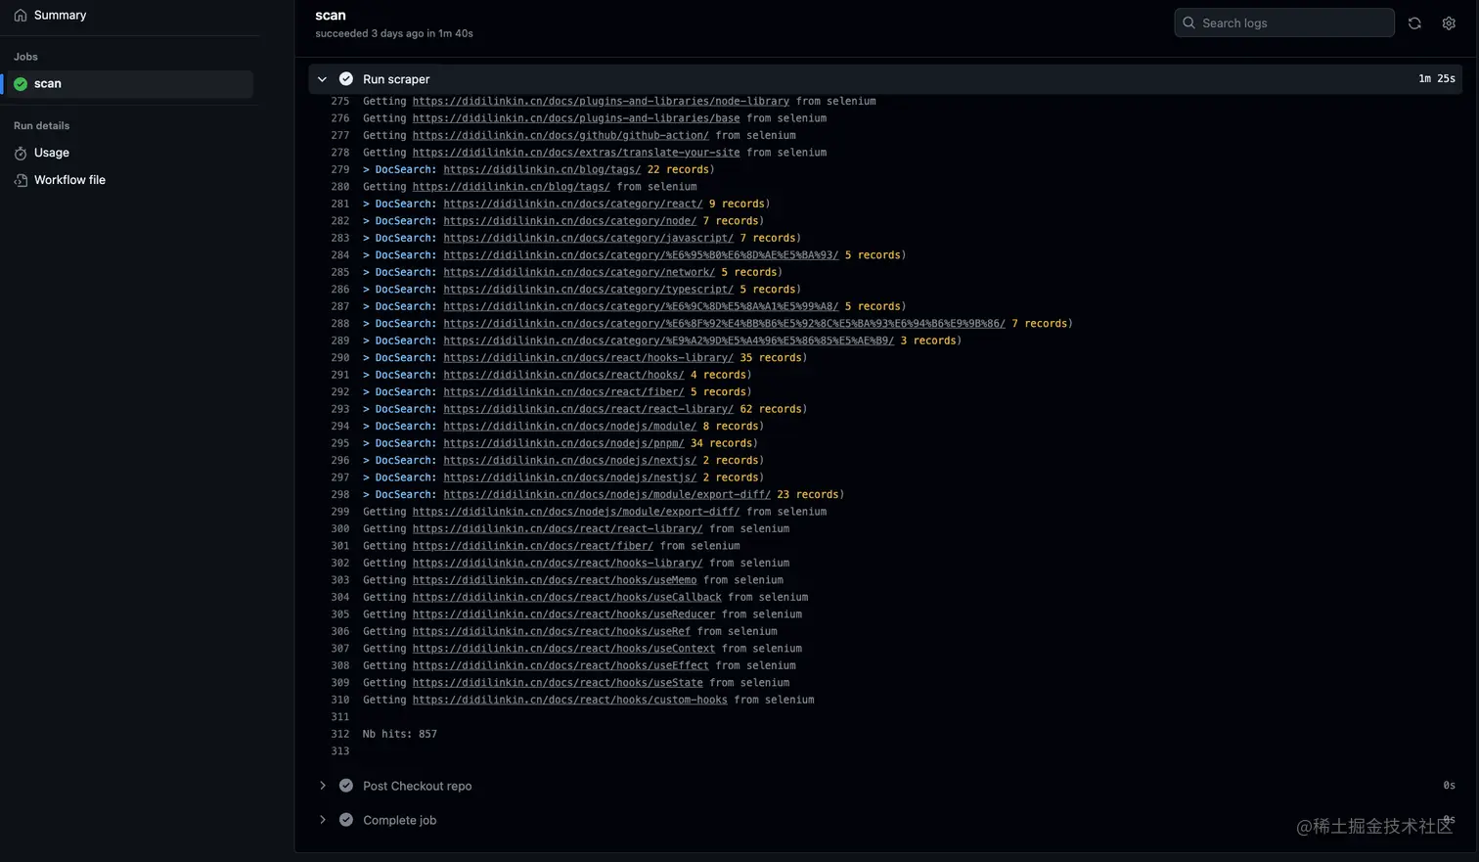The height and width of the screenshot is (862, 1479).
Task: Open the extras/translate-your-site link
Action: coord(576,153)
